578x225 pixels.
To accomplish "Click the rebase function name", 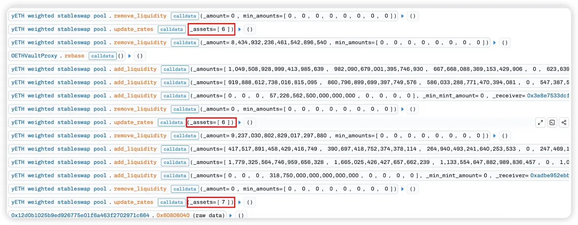I will [x=74, y=56].
